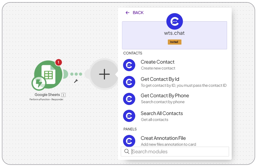Click the CONTACTS section heading

click(133, 53)
